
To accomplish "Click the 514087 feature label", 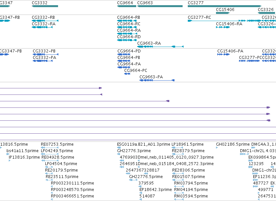I will [x=147, y=196].
